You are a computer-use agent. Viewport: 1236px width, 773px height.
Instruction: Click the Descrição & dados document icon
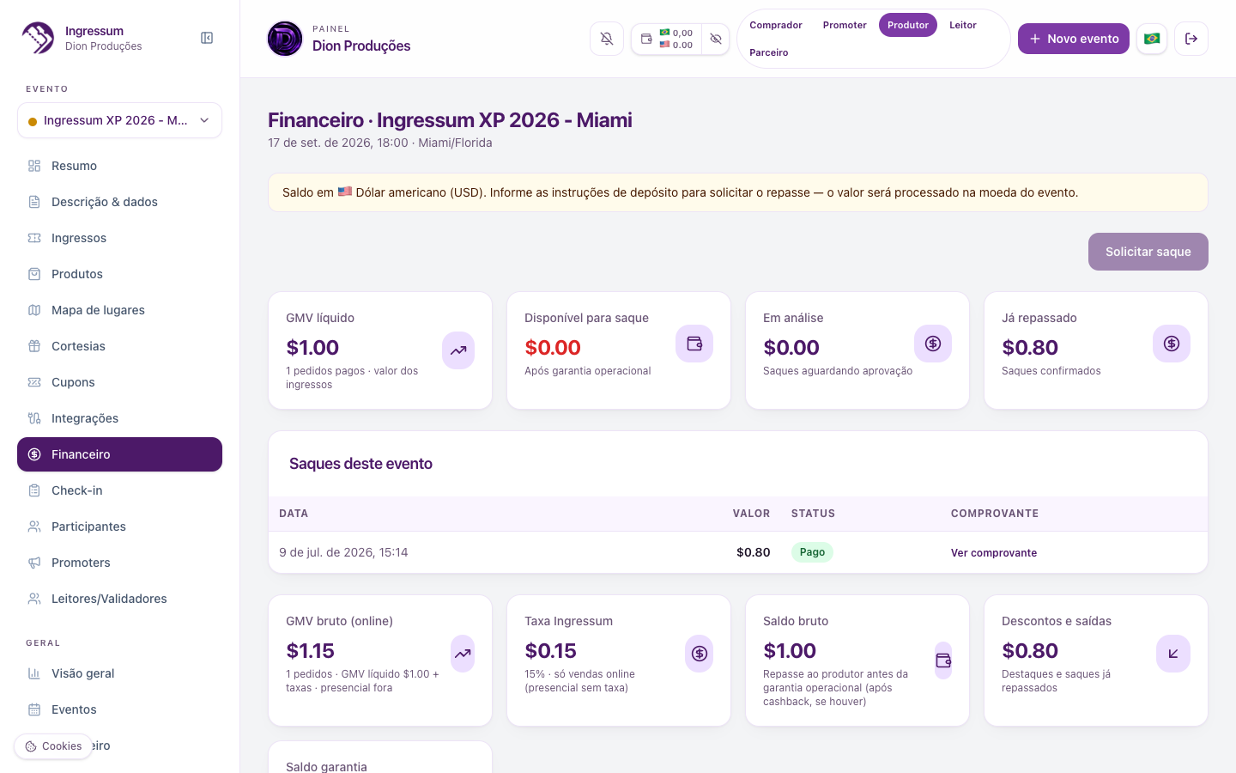click(x=34, y=202)
